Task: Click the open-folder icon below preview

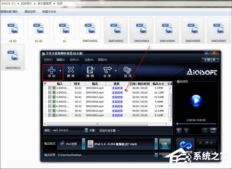Action: point(214,130)
